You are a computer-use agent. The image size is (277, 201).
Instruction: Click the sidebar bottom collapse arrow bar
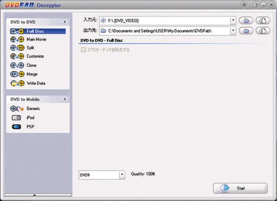pos(38,195)
